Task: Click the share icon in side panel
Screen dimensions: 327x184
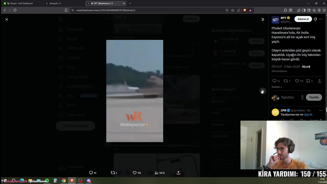Action: (x=320, y=81)
